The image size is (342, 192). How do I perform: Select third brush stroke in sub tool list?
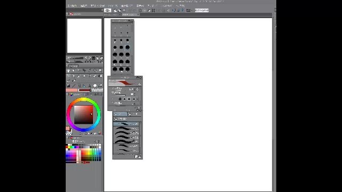point(126,133)
